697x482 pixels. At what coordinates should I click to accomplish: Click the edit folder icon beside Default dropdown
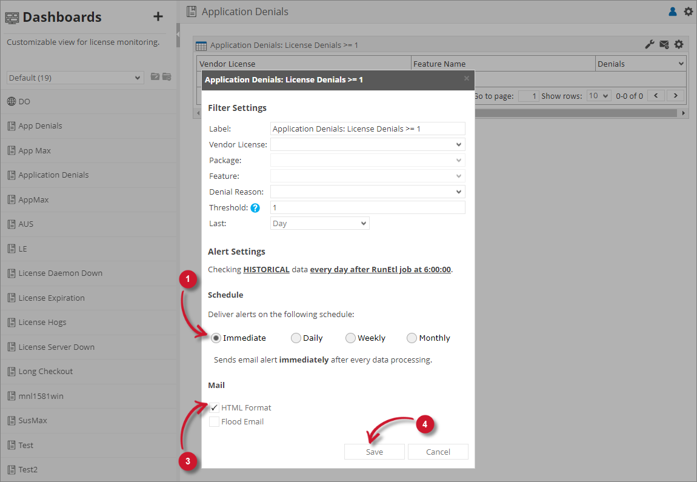point(155,77)
